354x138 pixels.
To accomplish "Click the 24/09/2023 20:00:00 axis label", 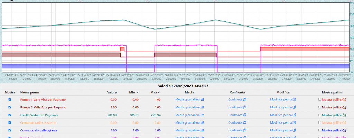I will click(x=127, y=77).
